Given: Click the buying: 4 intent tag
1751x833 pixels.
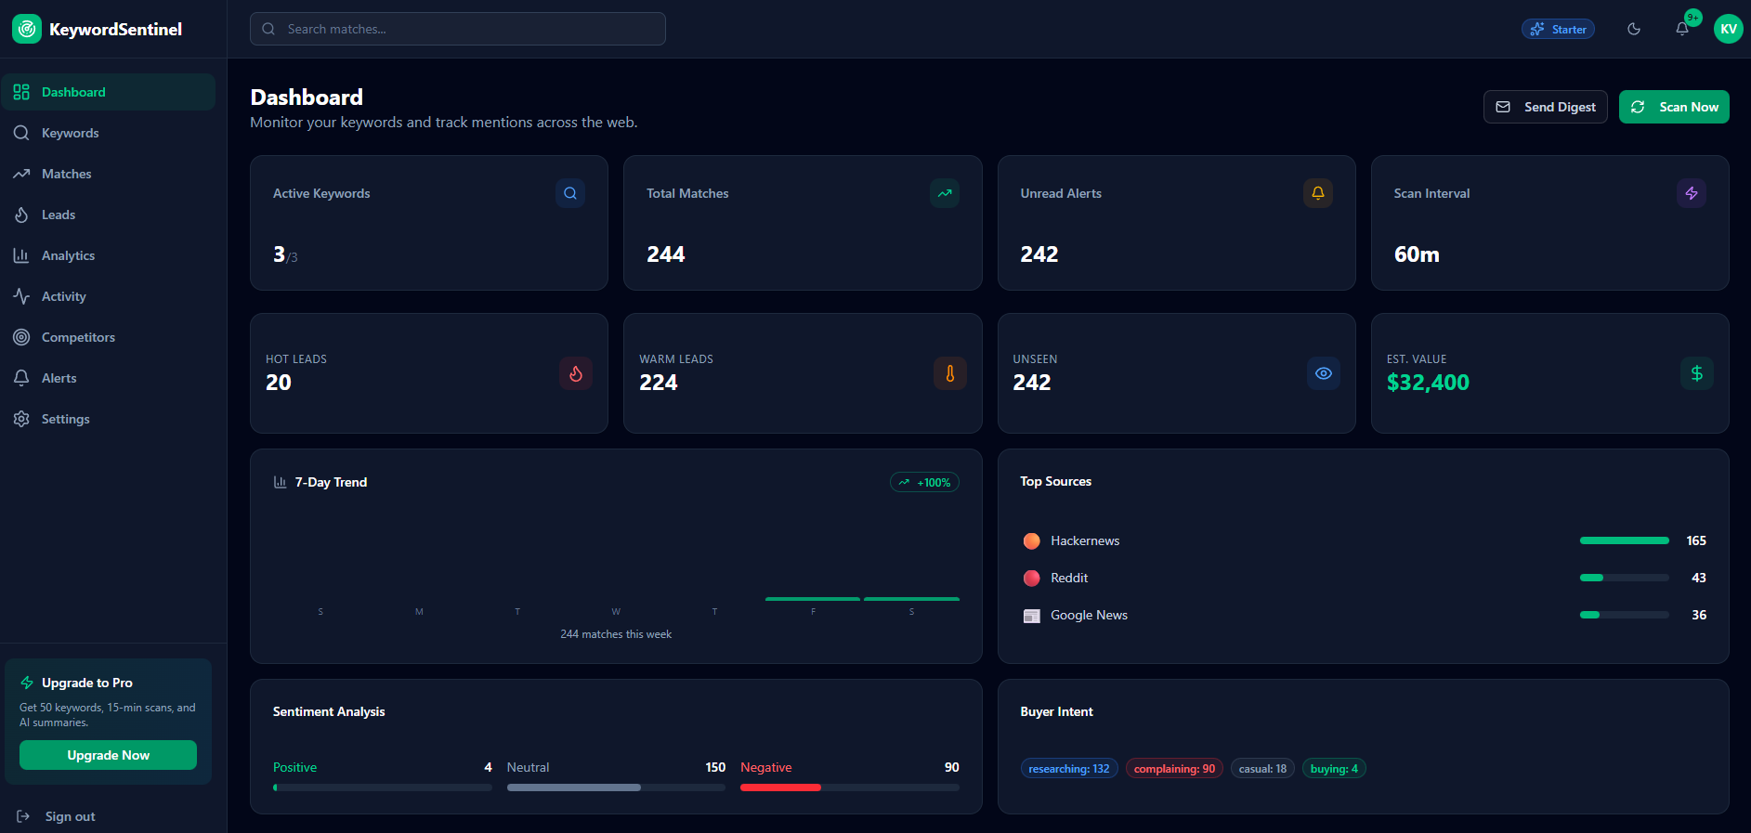Looking at the screenshot, I should pyautogui.click(x=1334, y=768).
